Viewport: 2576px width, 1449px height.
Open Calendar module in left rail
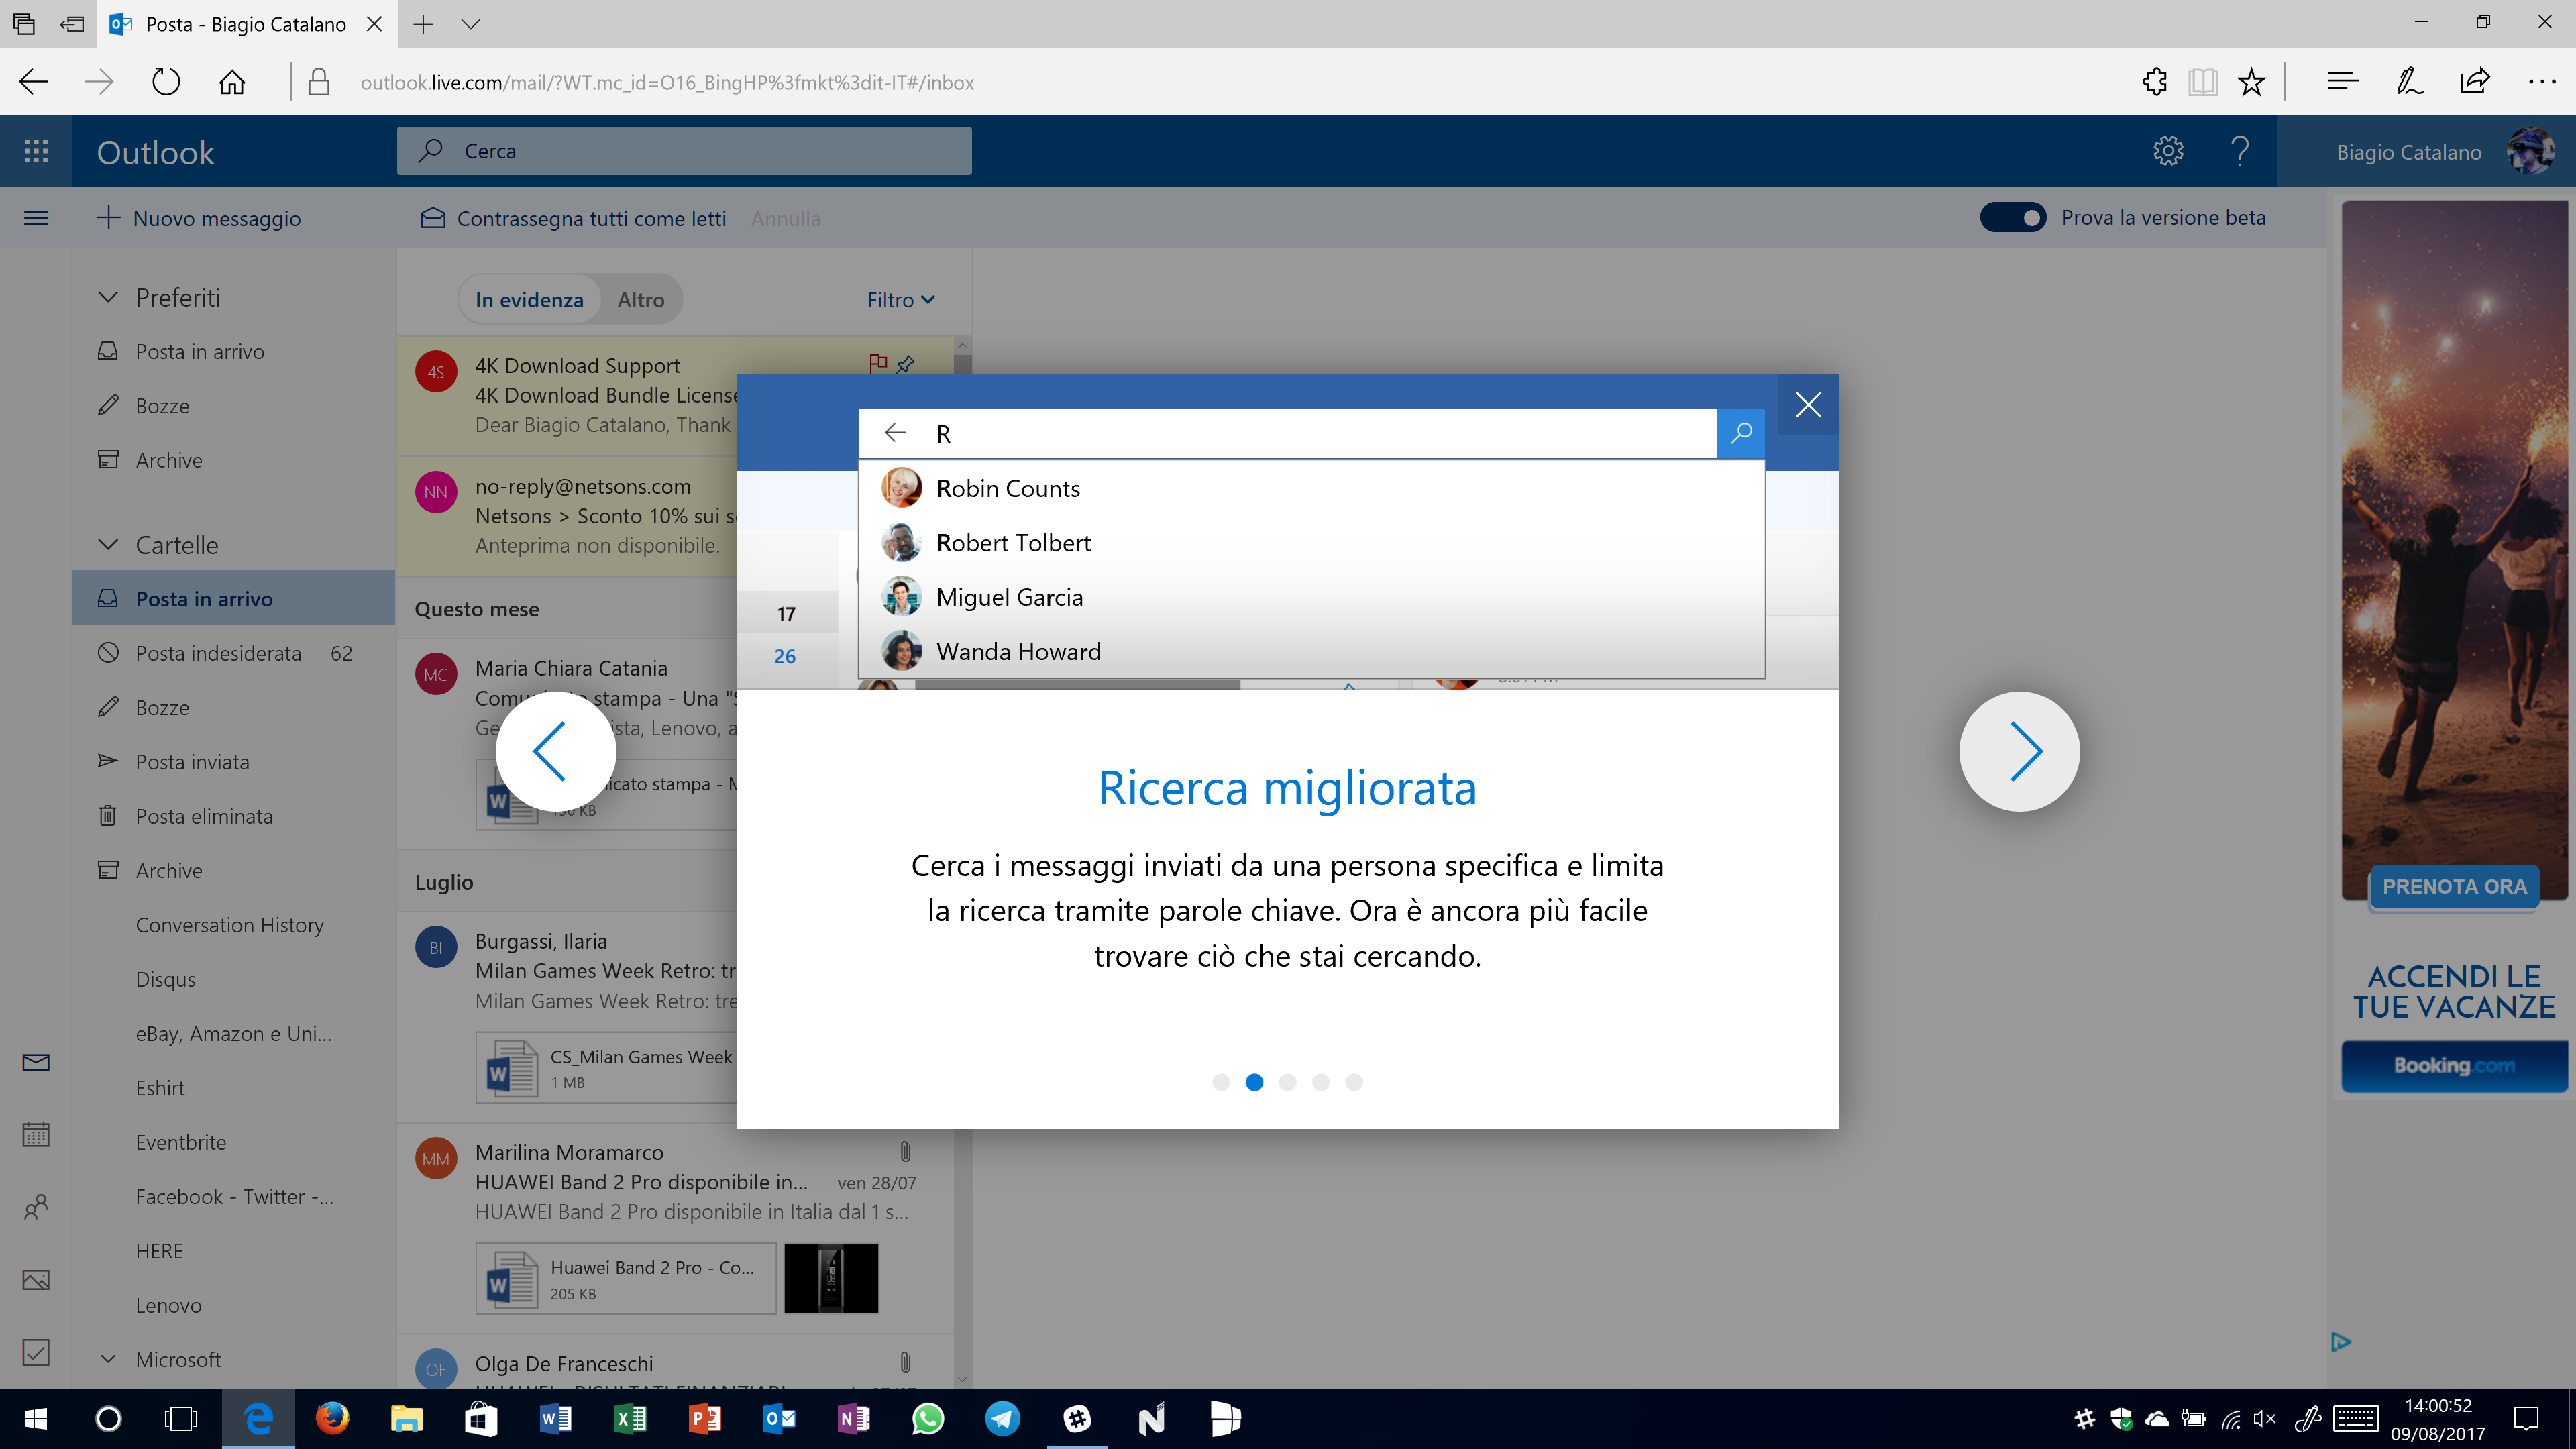coord(36,1134)
